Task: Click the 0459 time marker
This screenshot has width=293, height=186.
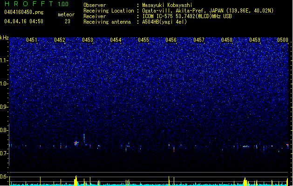Action: tap(255, 40)
